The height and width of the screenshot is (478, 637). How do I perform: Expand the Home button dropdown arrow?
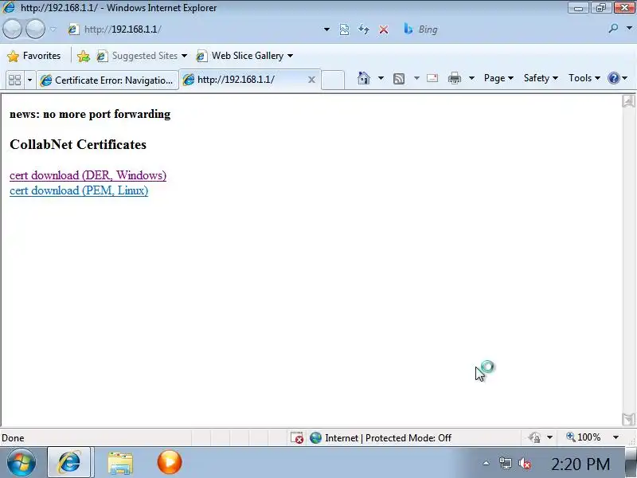[x=381, y=78]
